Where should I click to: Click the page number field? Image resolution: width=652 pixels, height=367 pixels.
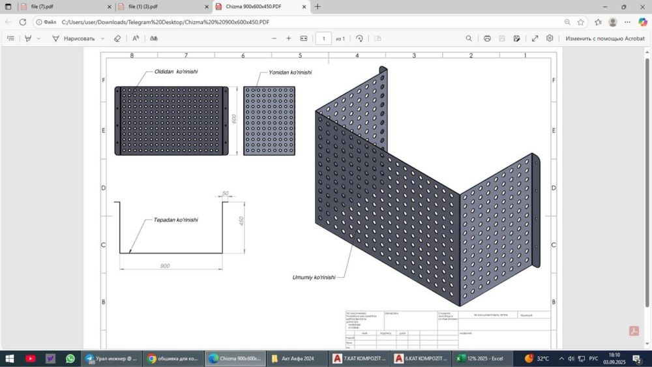click(323, 38)
